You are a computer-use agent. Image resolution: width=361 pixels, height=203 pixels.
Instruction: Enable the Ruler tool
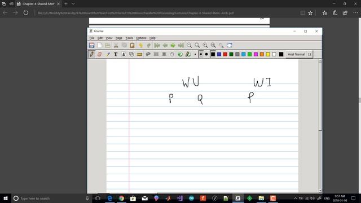pos(139,54)
